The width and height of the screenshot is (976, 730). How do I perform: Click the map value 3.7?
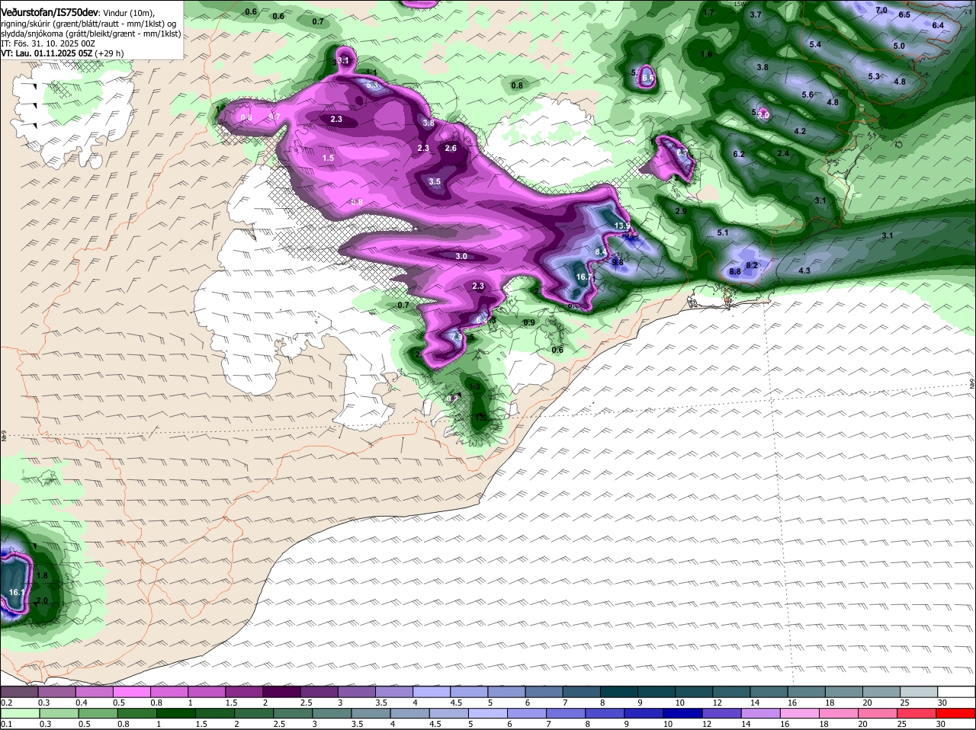(756, 14)
